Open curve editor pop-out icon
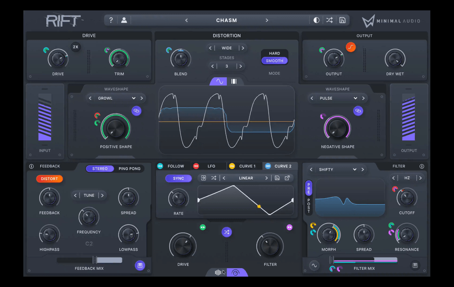This screenshot has height=287, width=454. click(287, 178)
